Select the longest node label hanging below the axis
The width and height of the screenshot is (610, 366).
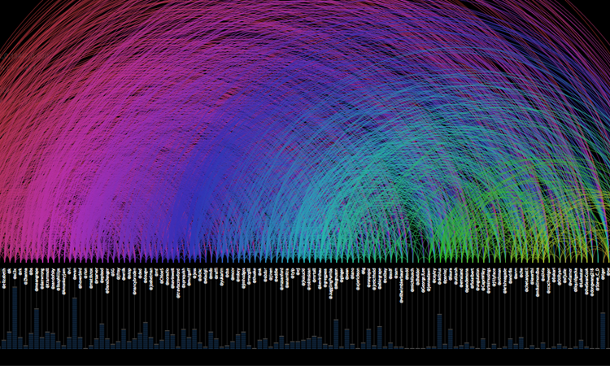[401, 283]
